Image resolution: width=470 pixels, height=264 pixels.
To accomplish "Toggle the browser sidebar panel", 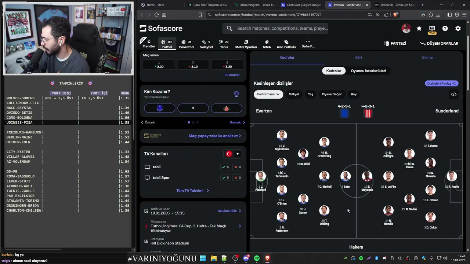I will [x=449, y=15].
